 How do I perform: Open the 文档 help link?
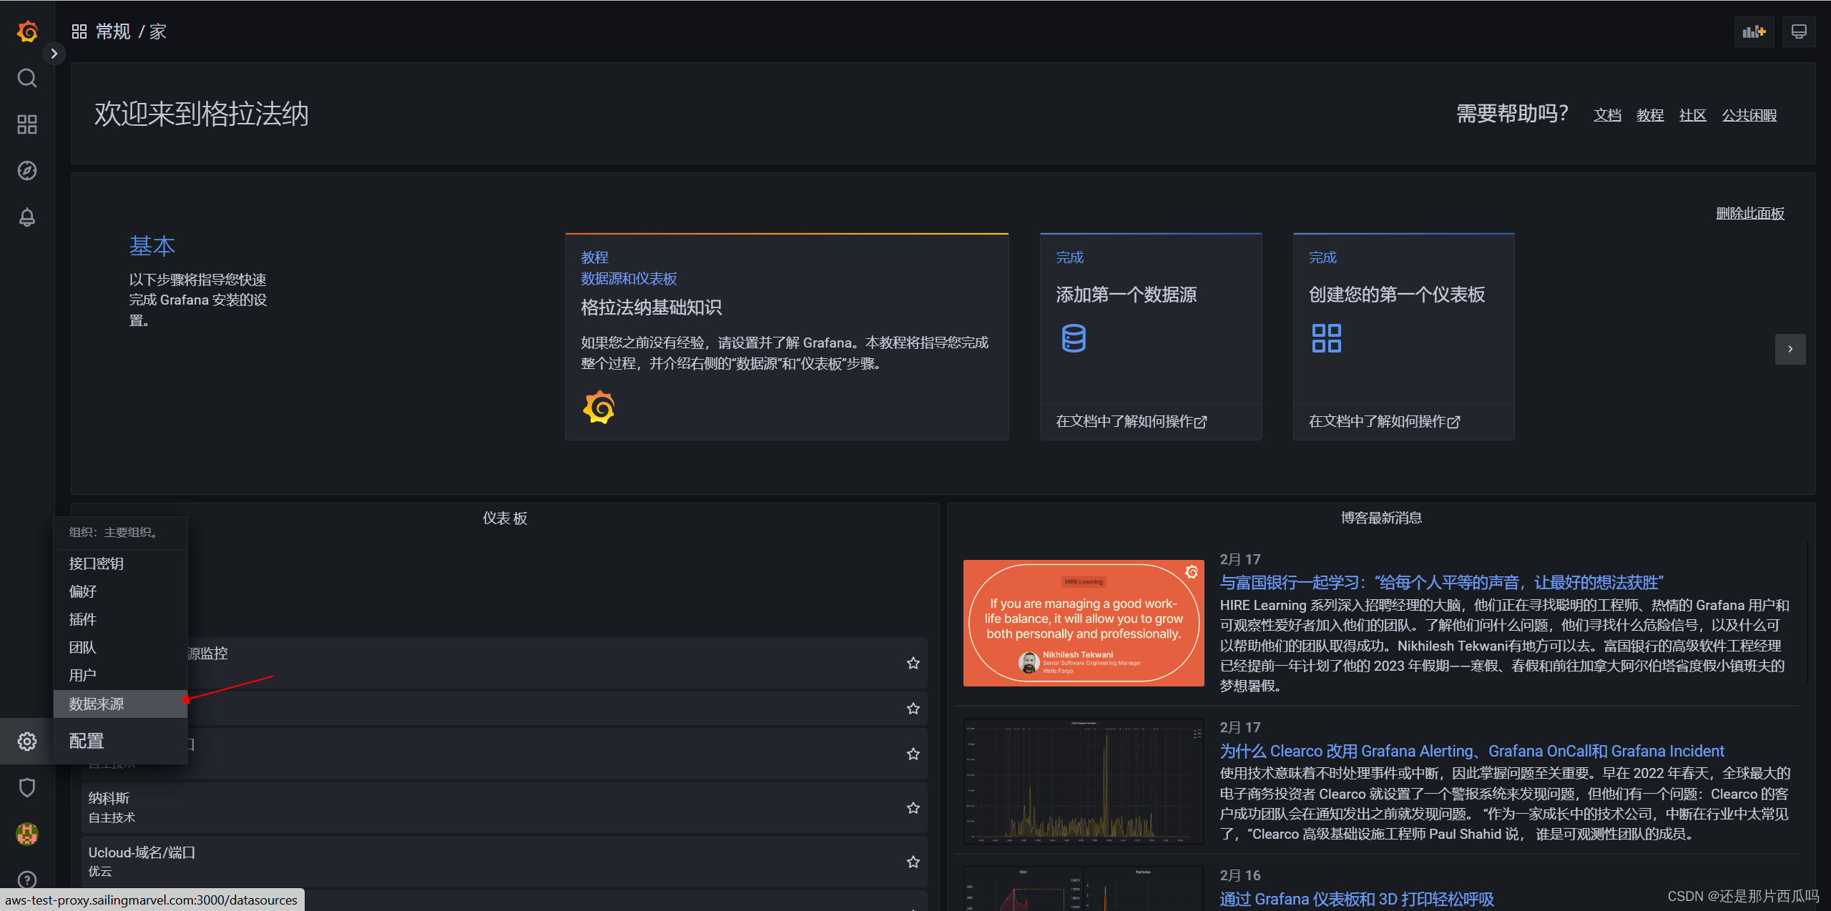click(1607, 115)
